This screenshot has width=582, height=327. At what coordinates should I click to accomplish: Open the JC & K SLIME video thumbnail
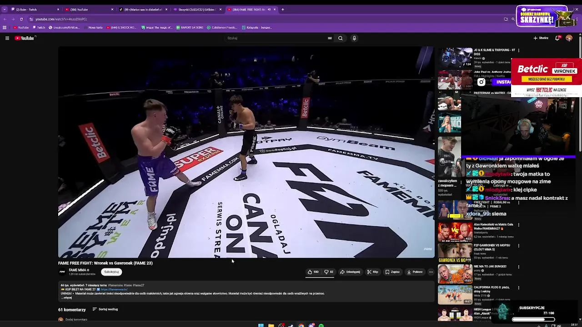(455, 57)
